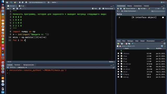The height and width of the screenshot is (94, 167).
Task: Save workspace icon in Environment pane
Action: [x=121, y=9]
